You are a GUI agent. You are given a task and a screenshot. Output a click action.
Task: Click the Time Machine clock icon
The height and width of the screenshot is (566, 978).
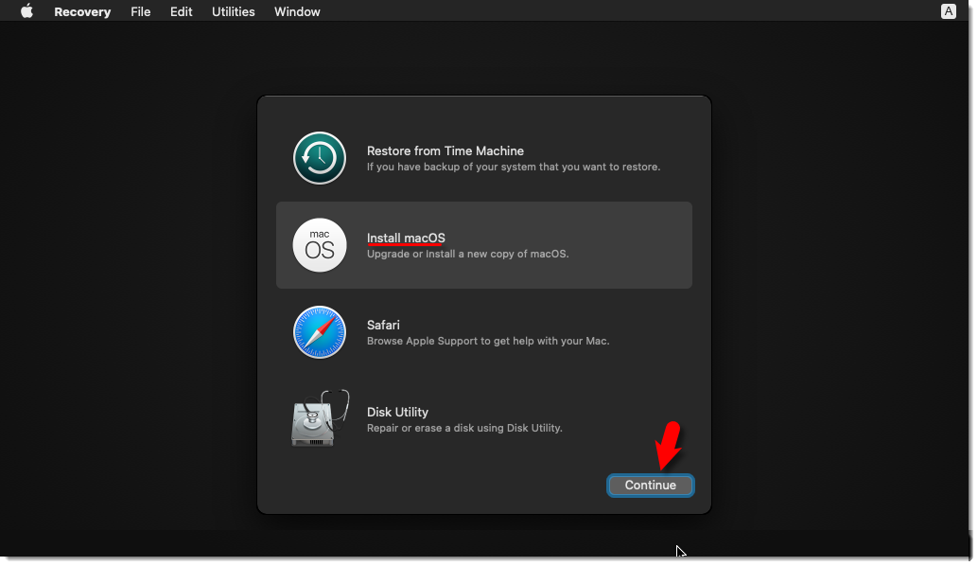[320, 158]
